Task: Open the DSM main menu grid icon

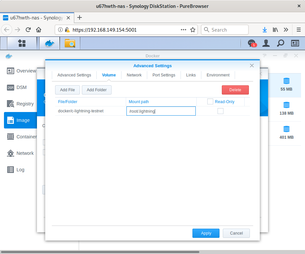Action: 22,43
